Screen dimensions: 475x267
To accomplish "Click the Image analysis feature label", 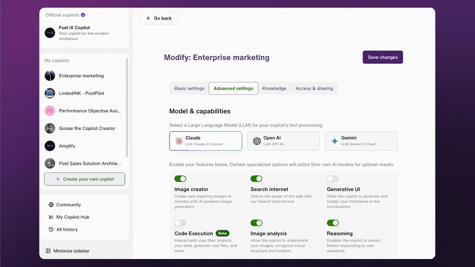I will [268, 233].
